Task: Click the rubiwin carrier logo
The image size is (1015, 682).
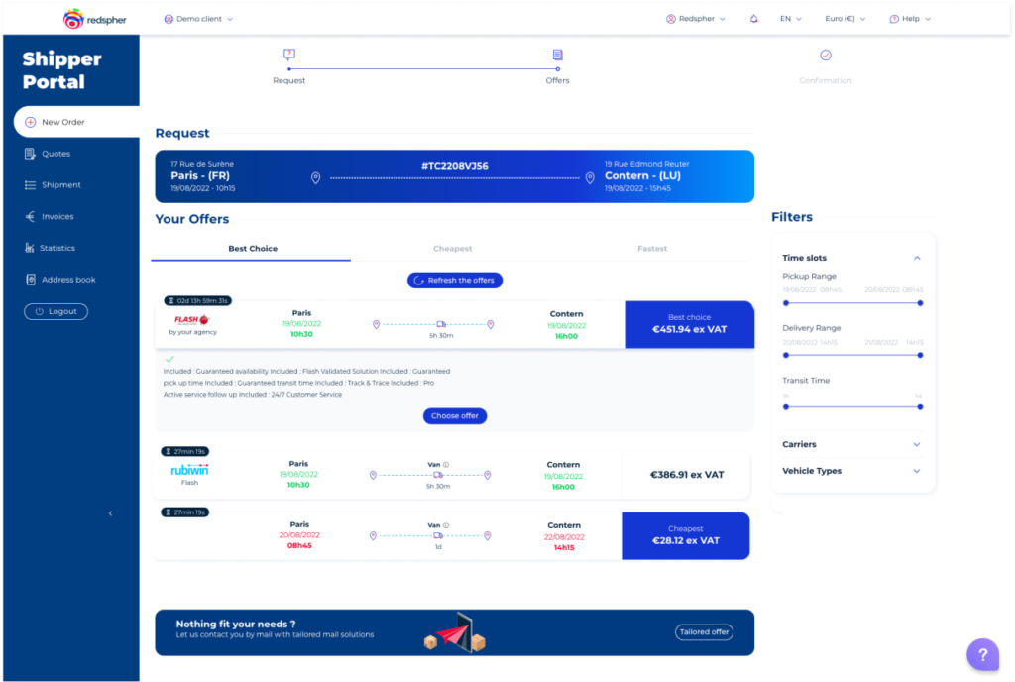Action: [189, 470]
